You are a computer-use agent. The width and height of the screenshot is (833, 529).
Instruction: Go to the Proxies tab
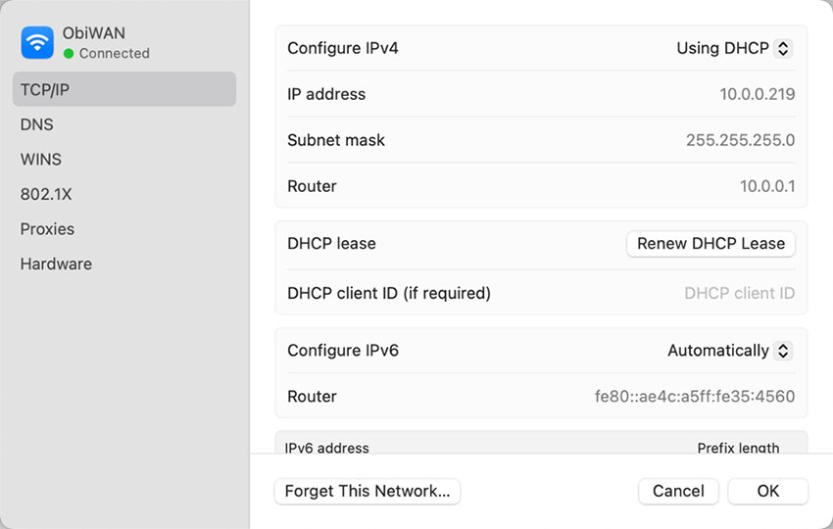[x=47, y=229]
